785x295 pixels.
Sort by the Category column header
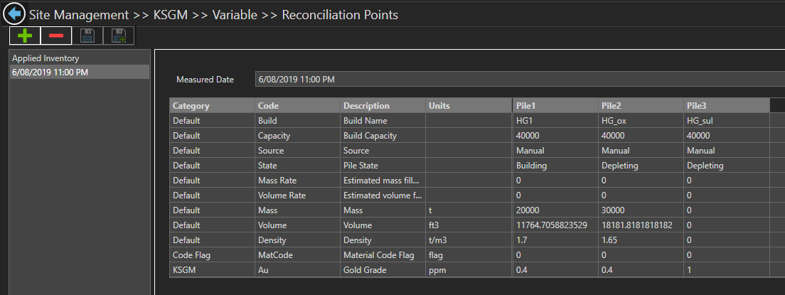pyautogui.click(x=212, y=106)
